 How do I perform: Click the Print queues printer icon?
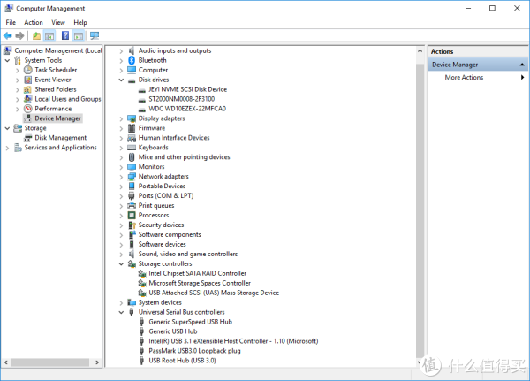pyautogui.click(x=132, y=206)
